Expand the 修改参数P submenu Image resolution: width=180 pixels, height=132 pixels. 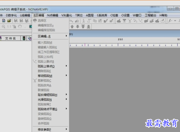point(51,129)
